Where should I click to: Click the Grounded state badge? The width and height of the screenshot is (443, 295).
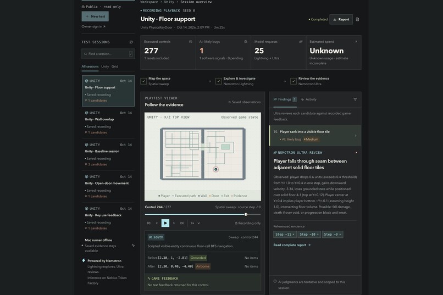198,258
